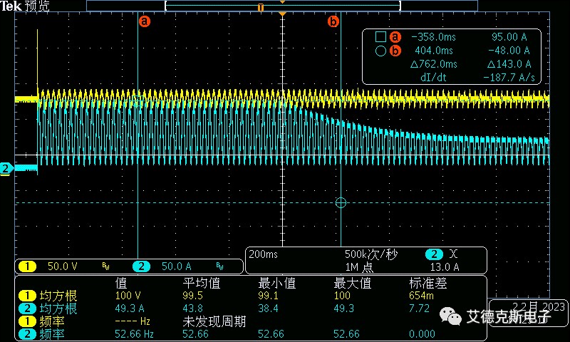This screenshot has width=570, height=342.
Task: Click the channel 1 bandwidth limit icon
Action: [x=105, y=267]
